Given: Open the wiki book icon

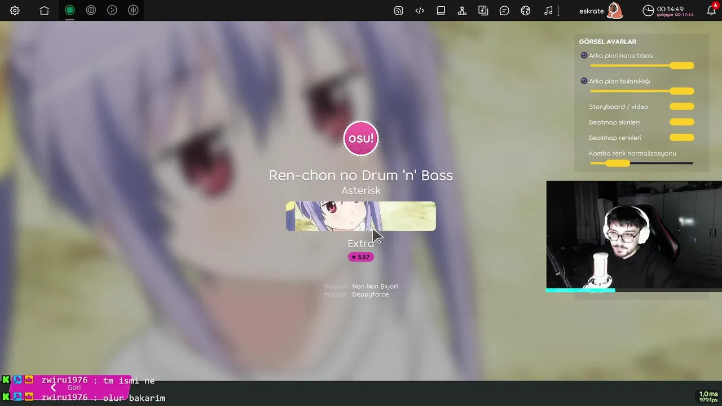Looking at the screenshot, I should click(x=441, y=11).
